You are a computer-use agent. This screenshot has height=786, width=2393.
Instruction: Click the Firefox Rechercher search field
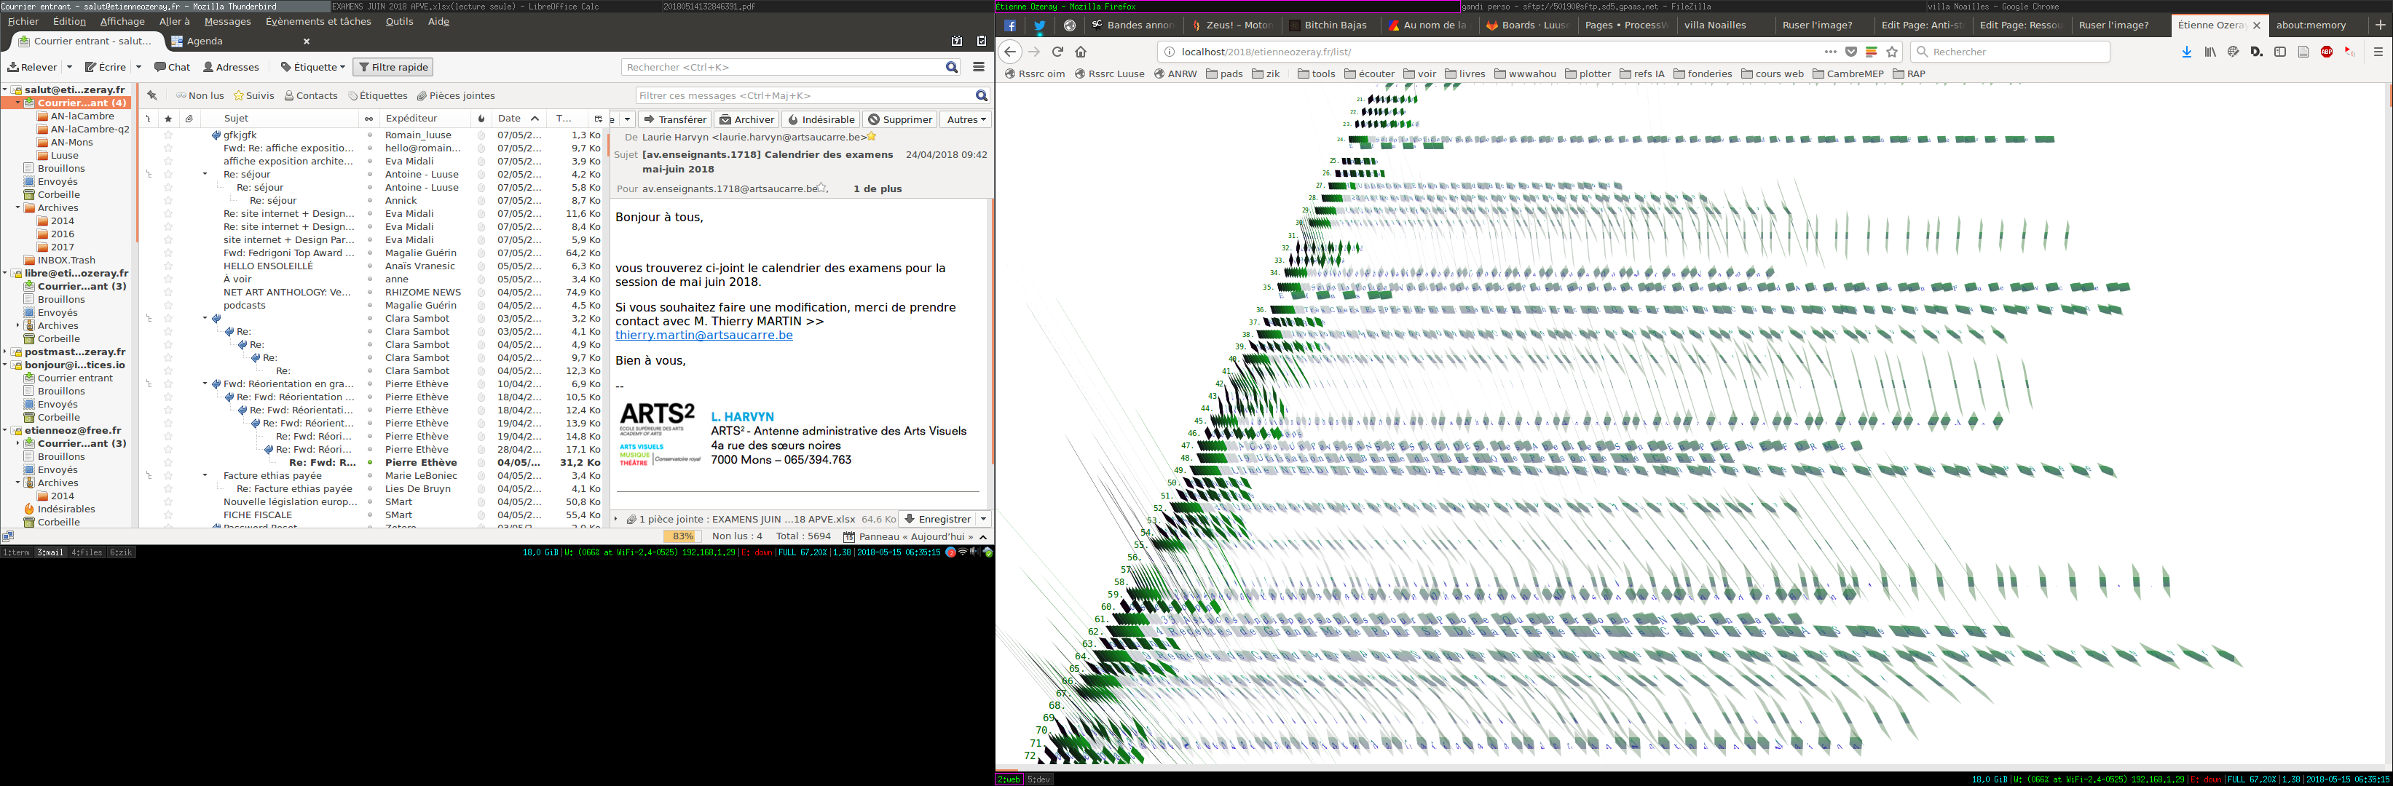pyautogui.click(x=2011, y=52)
